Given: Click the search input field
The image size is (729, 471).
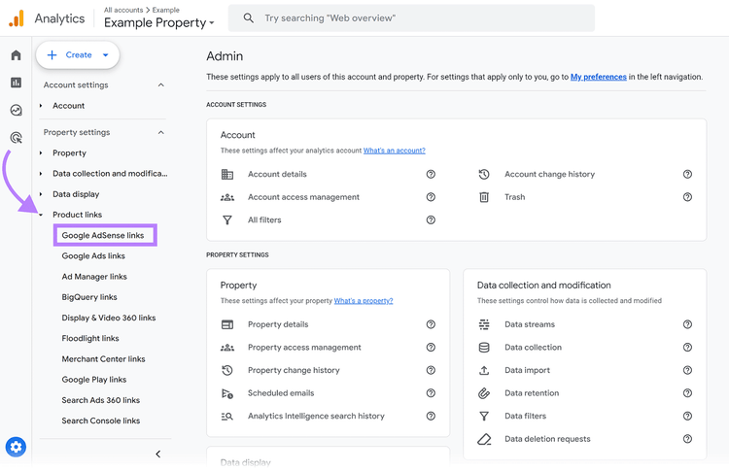Looking at the screenshot, I should point(411,18).
